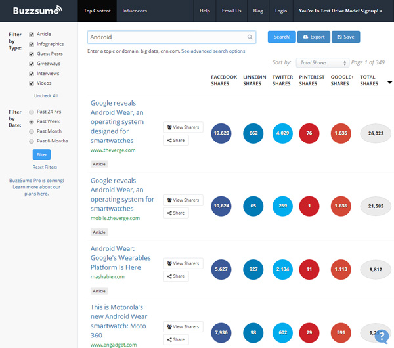Viewport: 394px width, 348px height.
Task: Click the magnifier icon in search box
Action: click(x=250, y=37)
